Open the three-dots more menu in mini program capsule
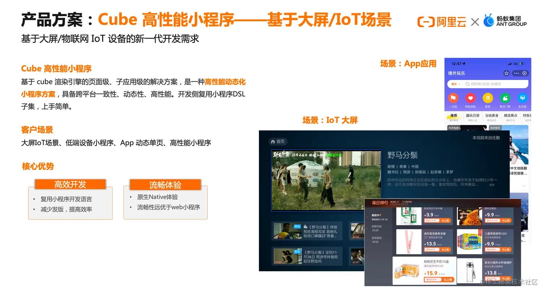 point(516,73)
